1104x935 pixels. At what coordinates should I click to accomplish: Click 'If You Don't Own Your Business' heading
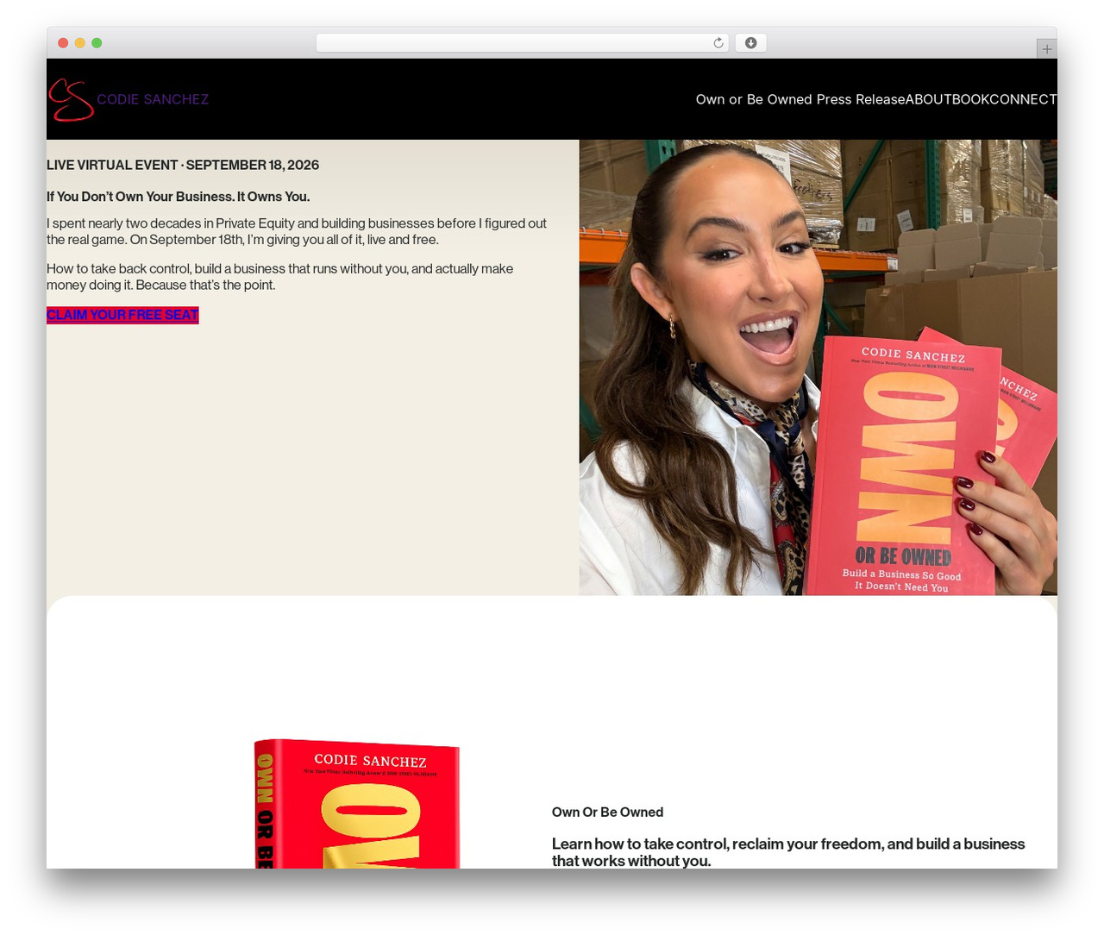(x=179, y=197)
